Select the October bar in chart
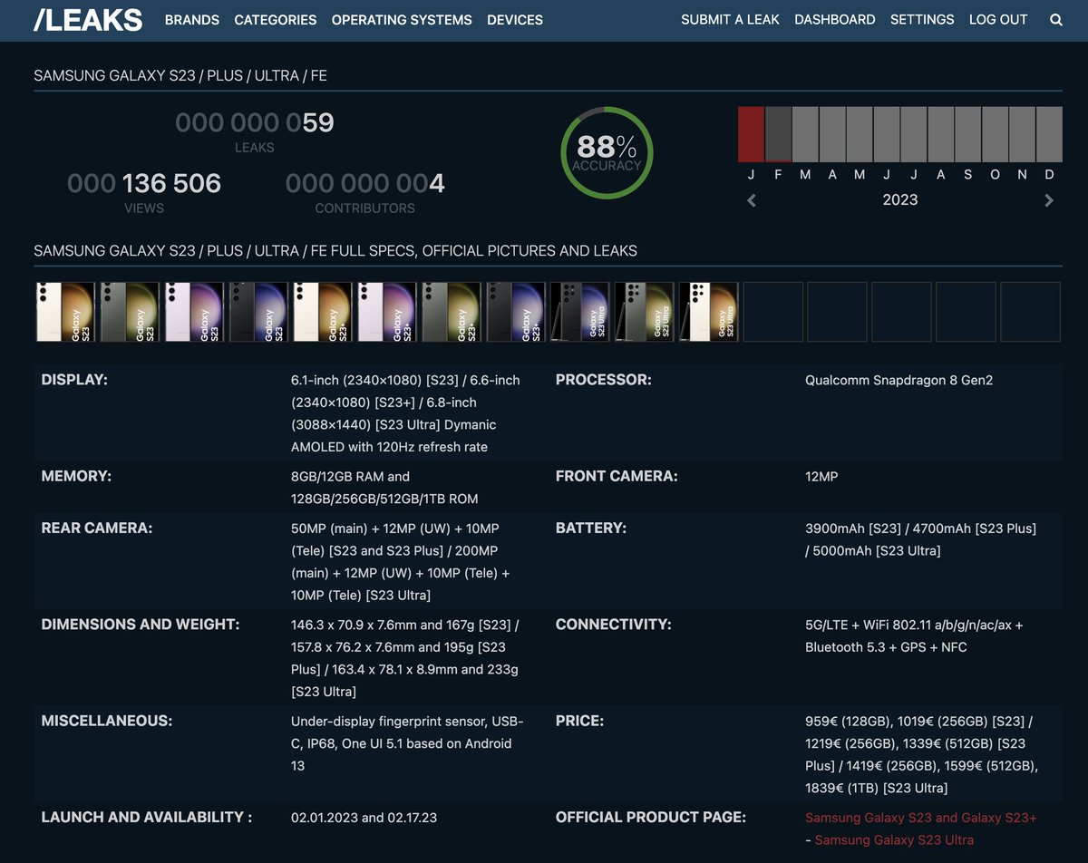Image resolution: width=1088 pixels, height=863 pixels. (996, 134)
